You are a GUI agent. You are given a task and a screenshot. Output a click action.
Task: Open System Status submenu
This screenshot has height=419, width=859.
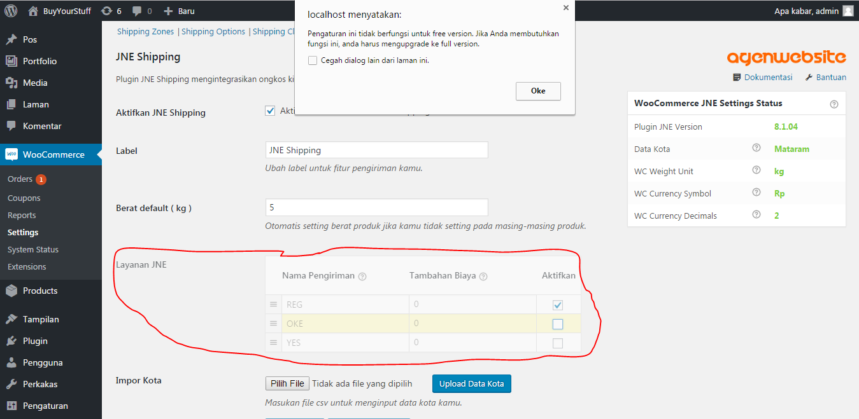[x=33, y=249]
